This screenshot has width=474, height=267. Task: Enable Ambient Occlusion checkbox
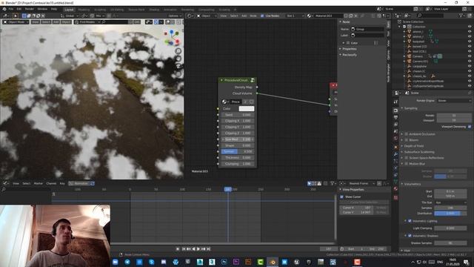pyautogui.click(x=407, y=133)
